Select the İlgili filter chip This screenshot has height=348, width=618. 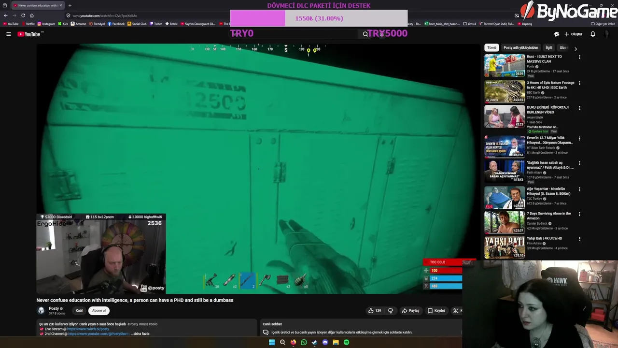pos(549,48)
